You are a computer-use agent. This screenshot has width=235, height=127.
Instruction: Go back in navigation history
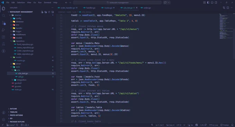[x=66, y=2]
